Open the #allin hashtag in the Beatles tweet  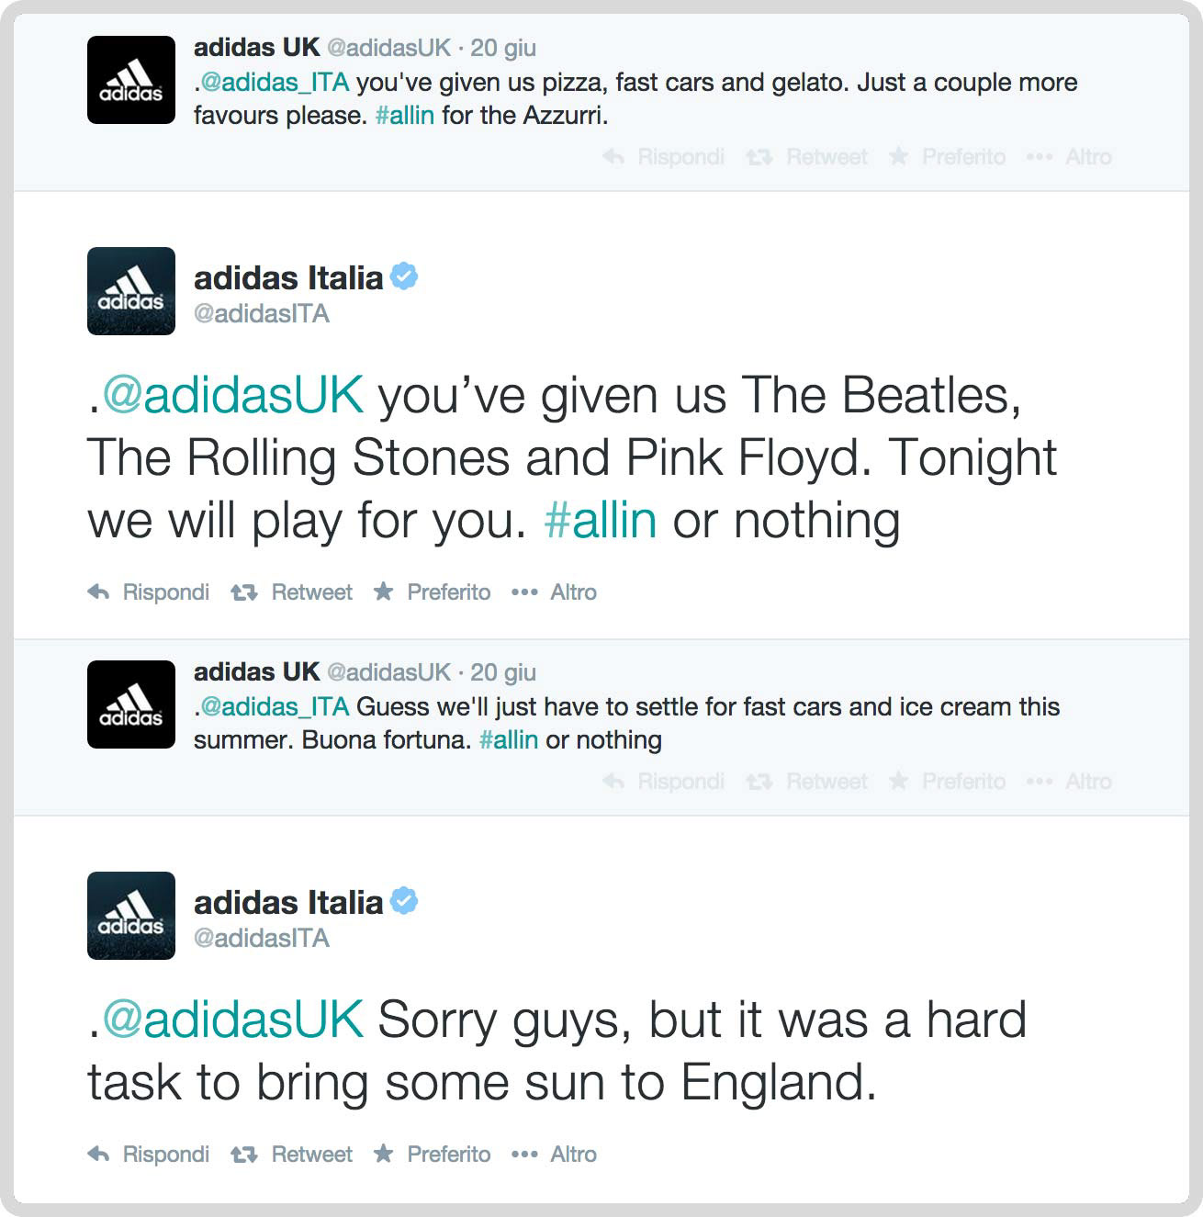click(x=601, y=521)
